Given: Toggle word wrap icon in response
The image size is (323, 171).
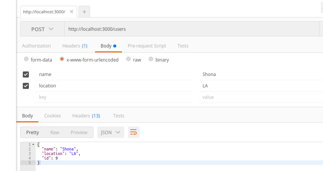Looking at the screenshot, I should pos(134,132).
